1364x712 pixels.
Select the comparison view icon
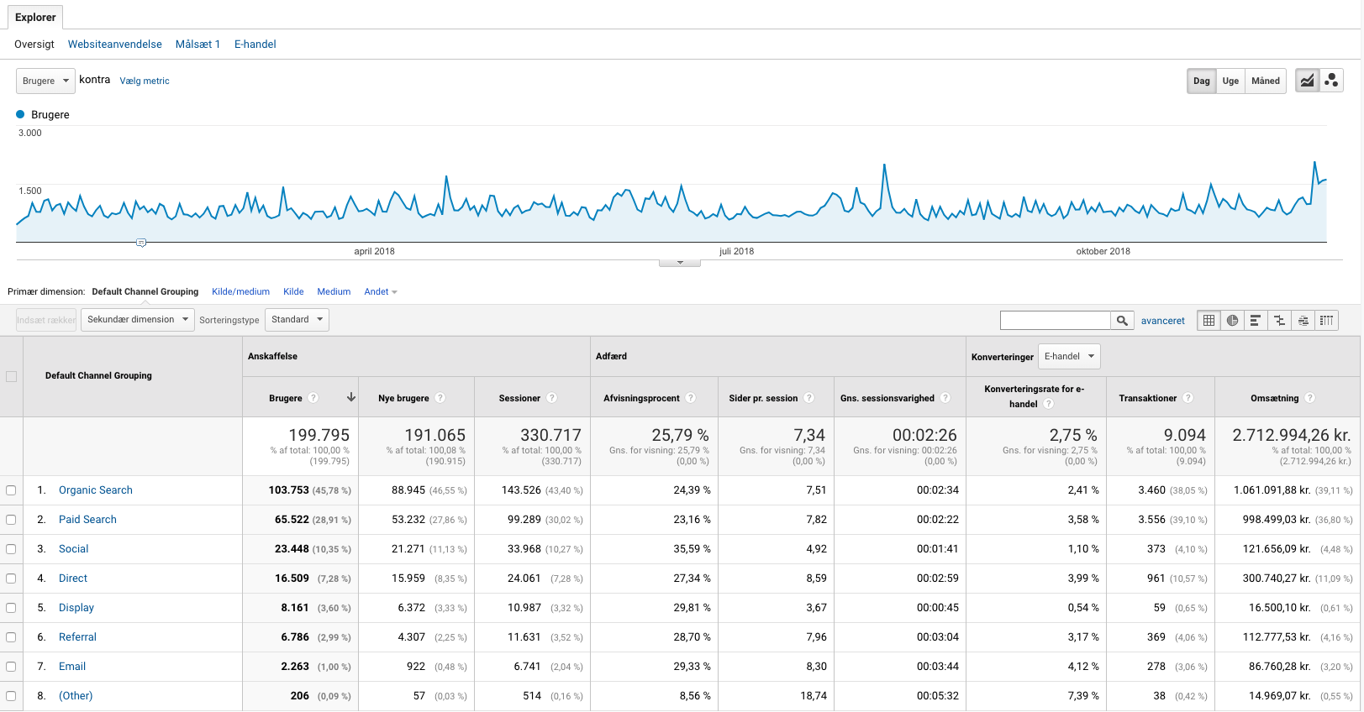coord(1279,320)
